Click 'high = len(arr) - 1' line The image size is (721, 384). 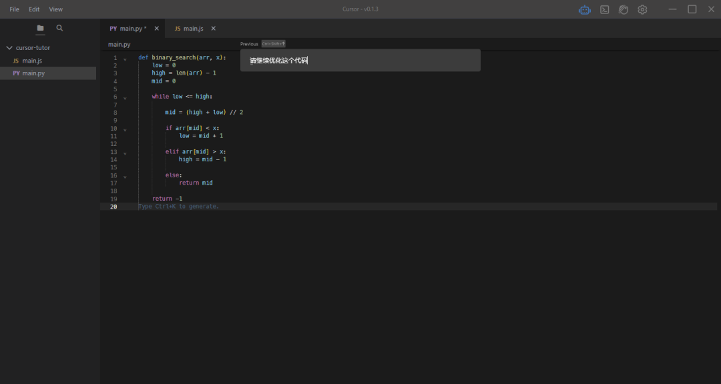coord(184,73)
